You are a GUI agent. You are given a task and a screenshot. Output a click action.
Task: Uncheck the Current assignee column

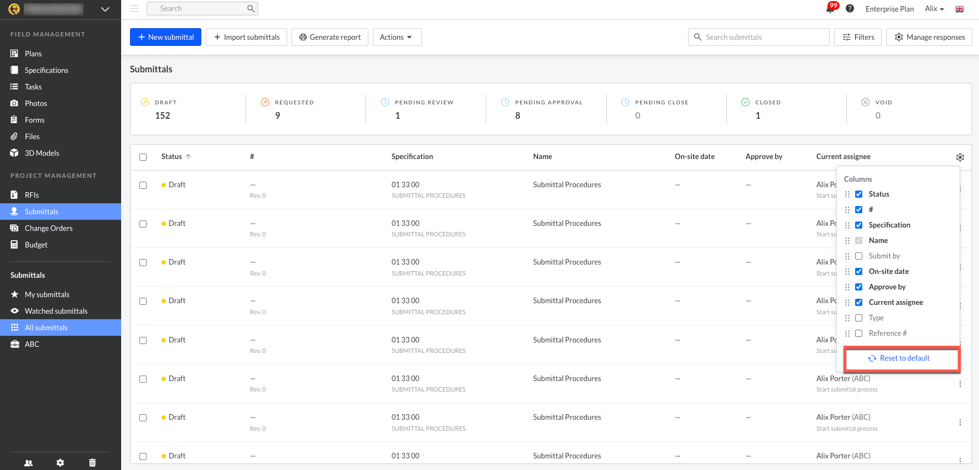[859, 302]
